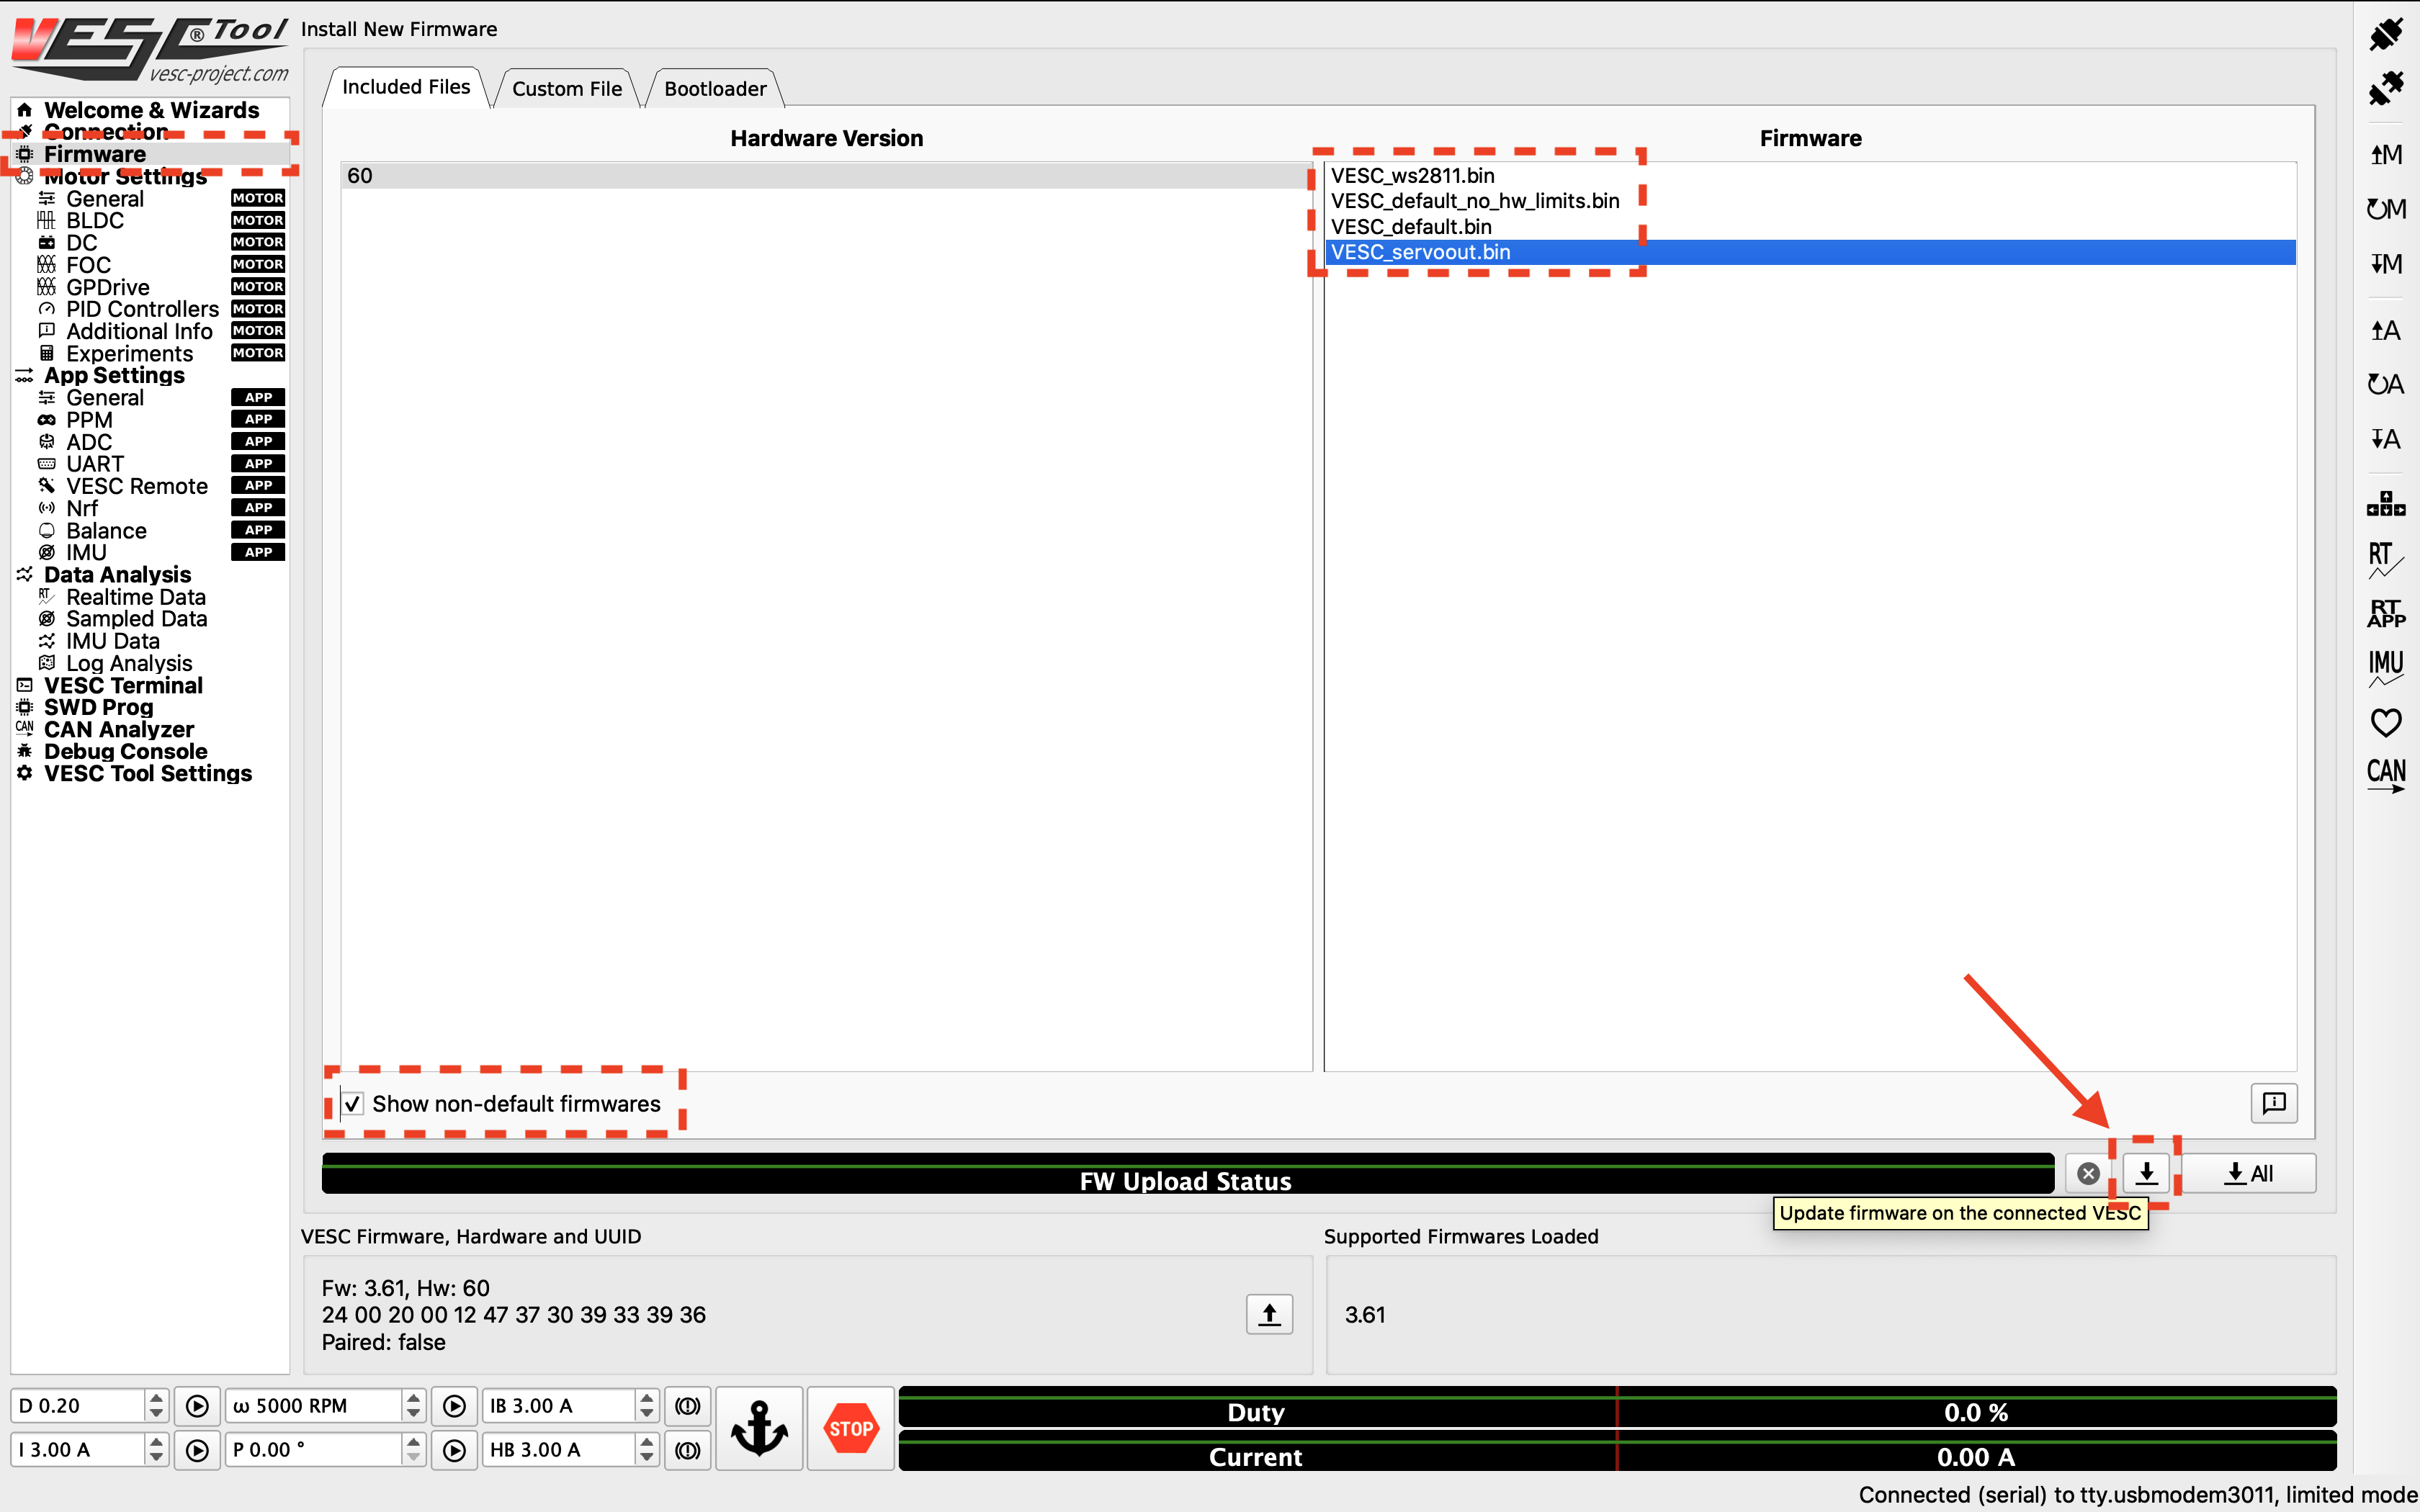The height and width of the screenshot is (1512, 2420).
Task: Cancel firmware upload with X button
Action: coord(2088,1173)
